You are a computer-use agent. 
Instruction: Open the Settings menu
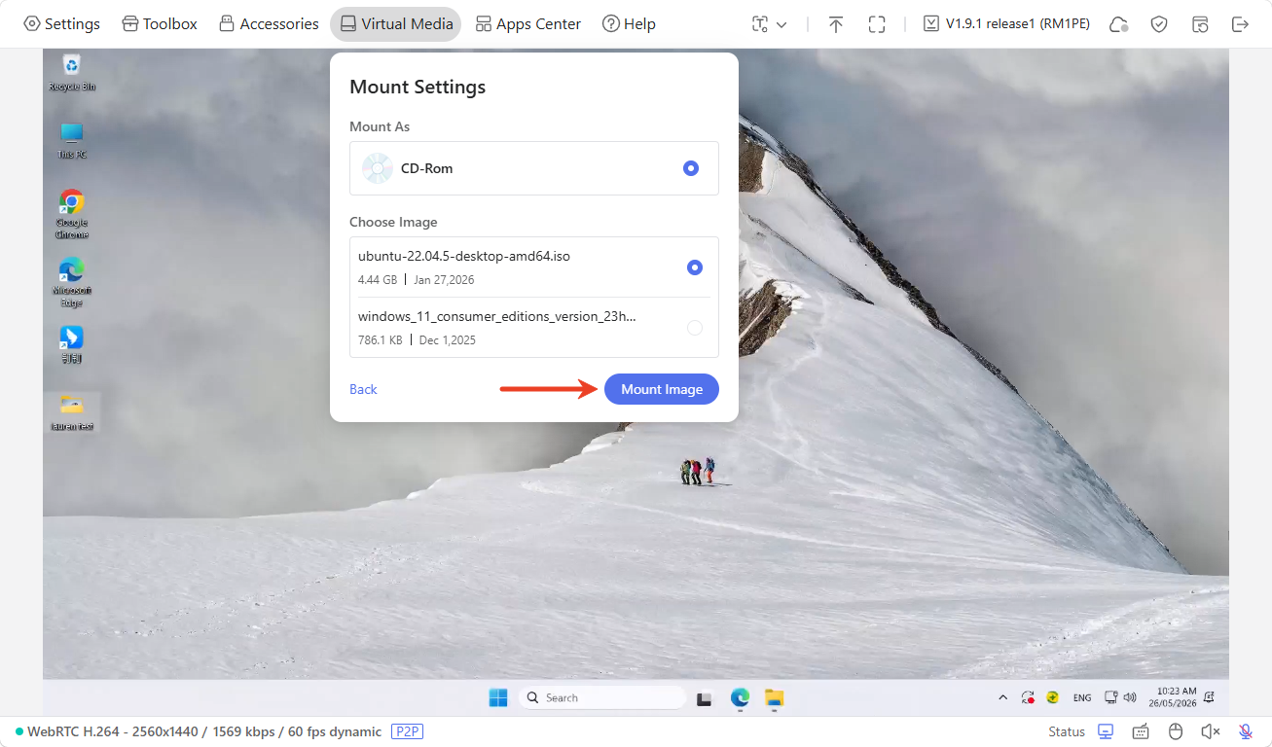(x=61, y=23)
